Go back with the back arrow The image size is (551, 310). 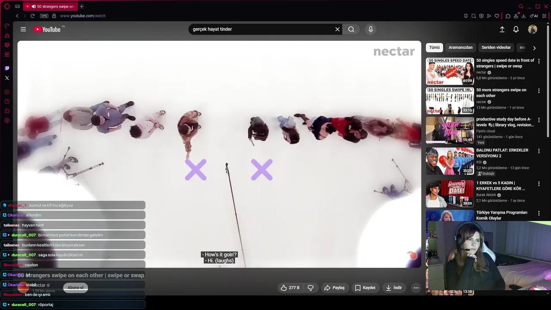(17, 16)
